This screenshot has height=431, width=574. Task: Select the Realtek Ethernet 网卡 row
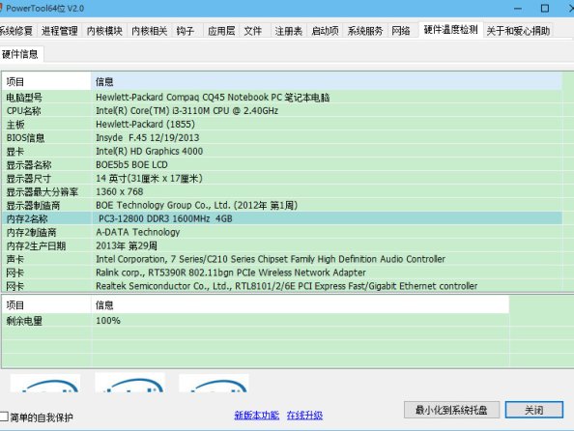[x=282, y=286]
